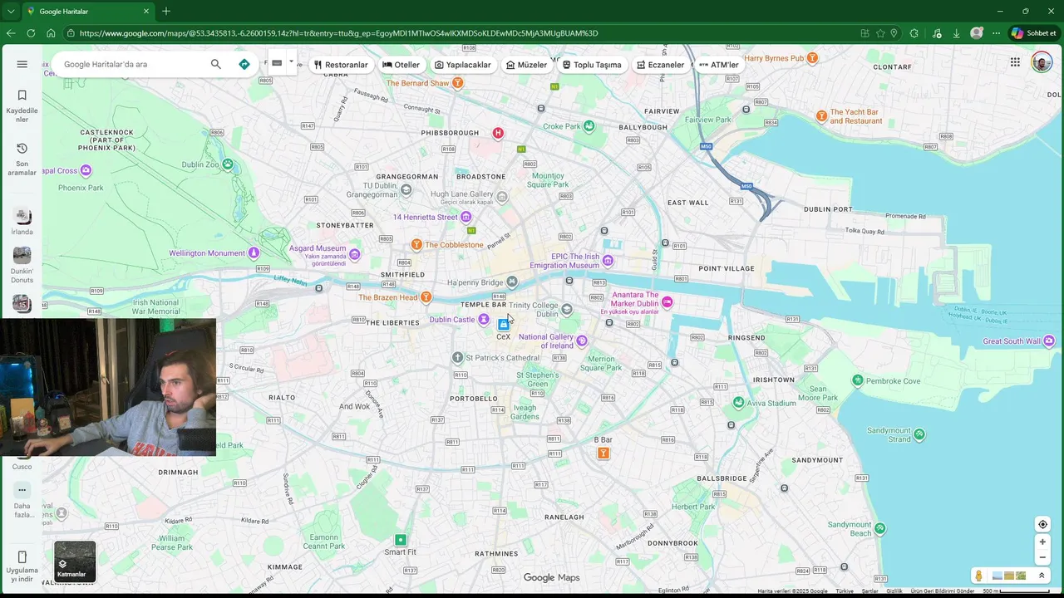The image size is (1064, 598).
Task: Click the Guinness-area The Brazen Head pin
Action: click(x=426, y=297)
